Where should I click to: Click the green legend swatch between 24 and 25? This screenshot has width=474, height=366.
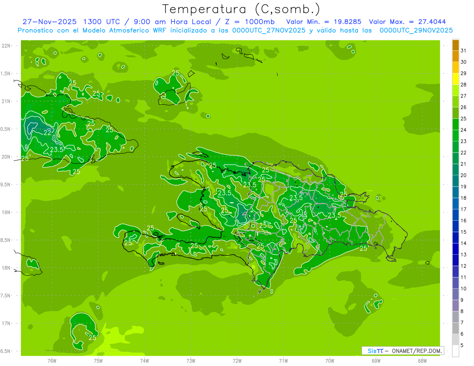[455, 124]
